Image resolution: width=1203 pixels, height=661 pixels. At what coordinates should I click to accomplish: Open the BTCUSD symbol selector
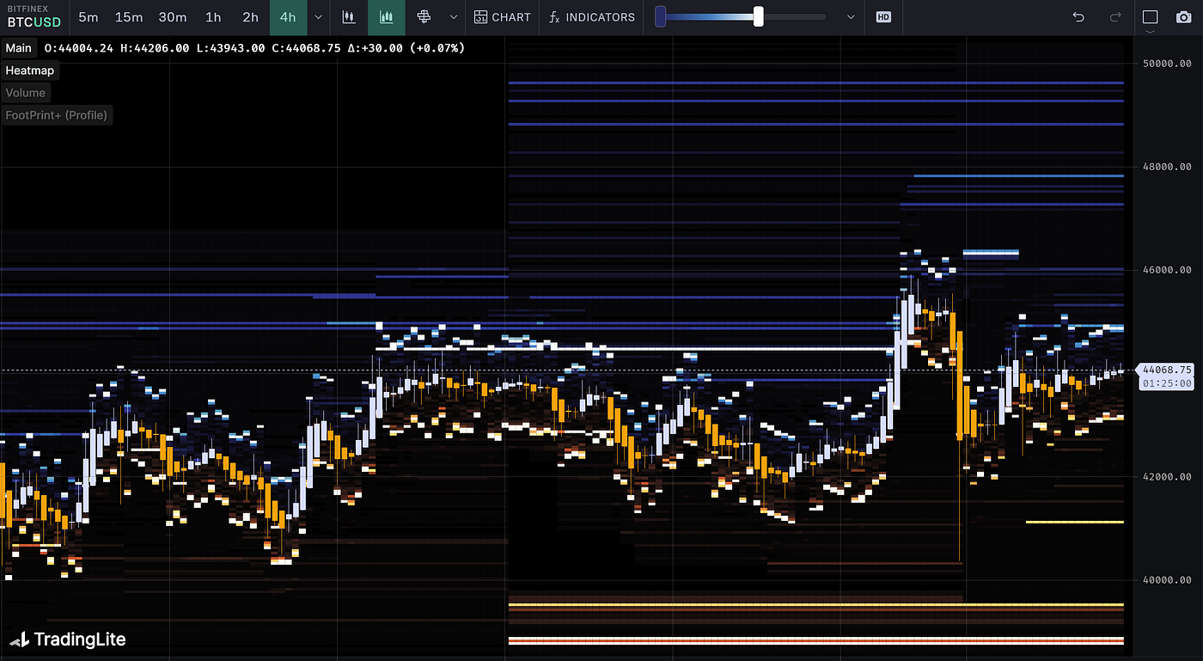[34, 17]
